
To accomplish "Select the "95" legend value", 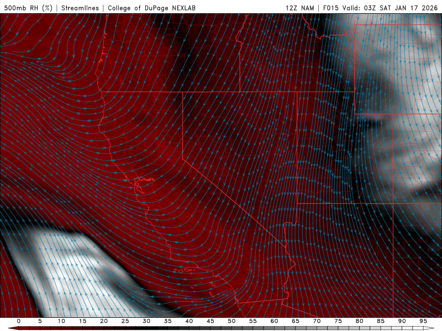I will (423, 321).
